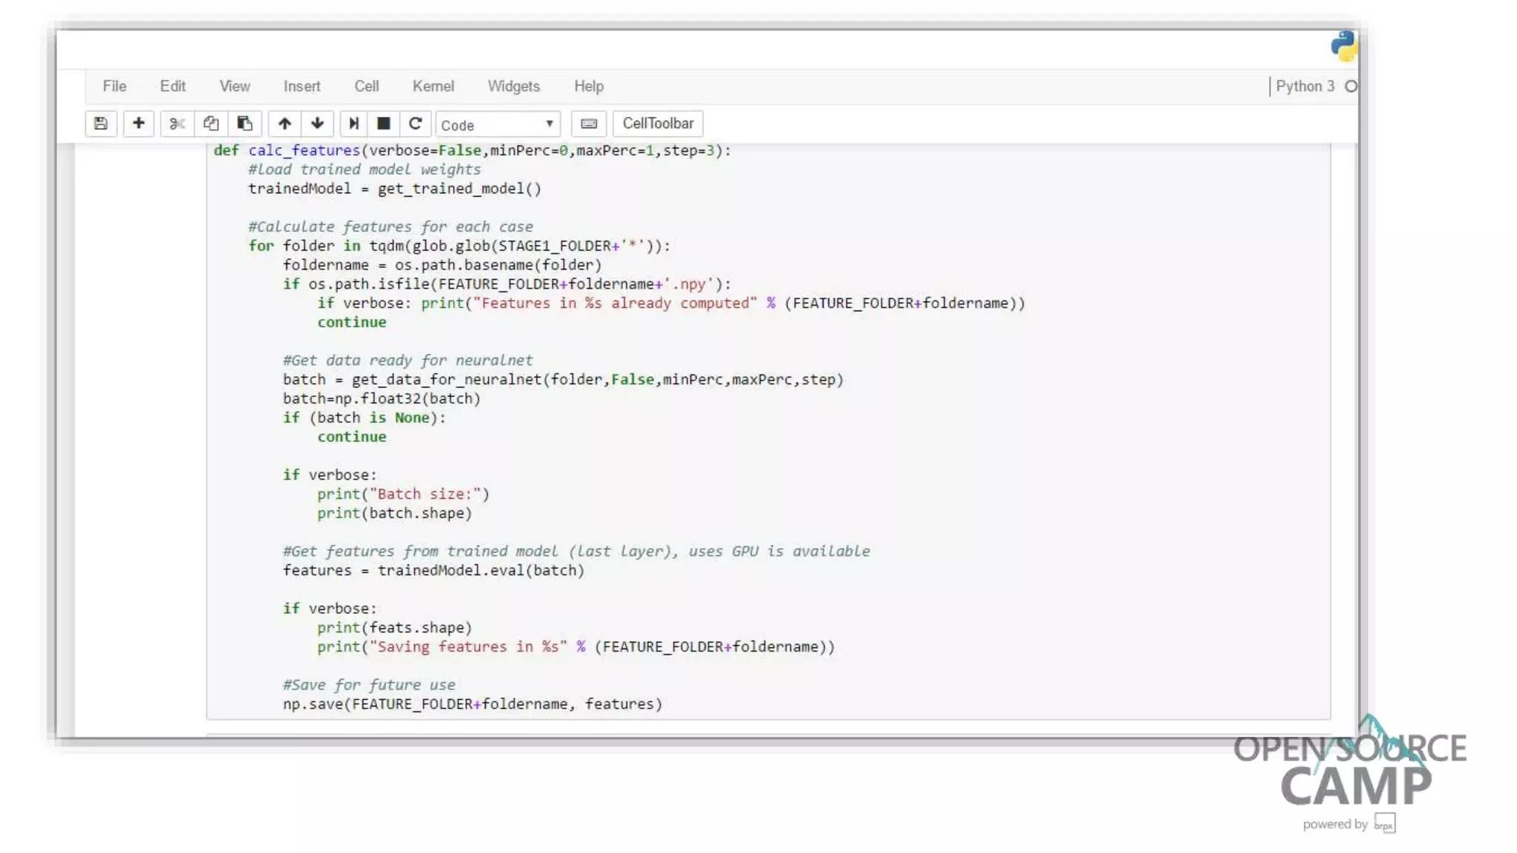Cut selected cell with scissors icon

176,124
